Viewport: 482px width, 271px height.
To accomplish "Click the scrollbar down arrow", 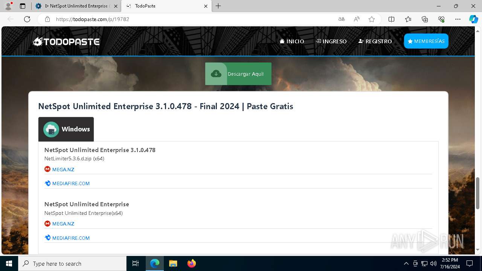I will click(477, 250).
